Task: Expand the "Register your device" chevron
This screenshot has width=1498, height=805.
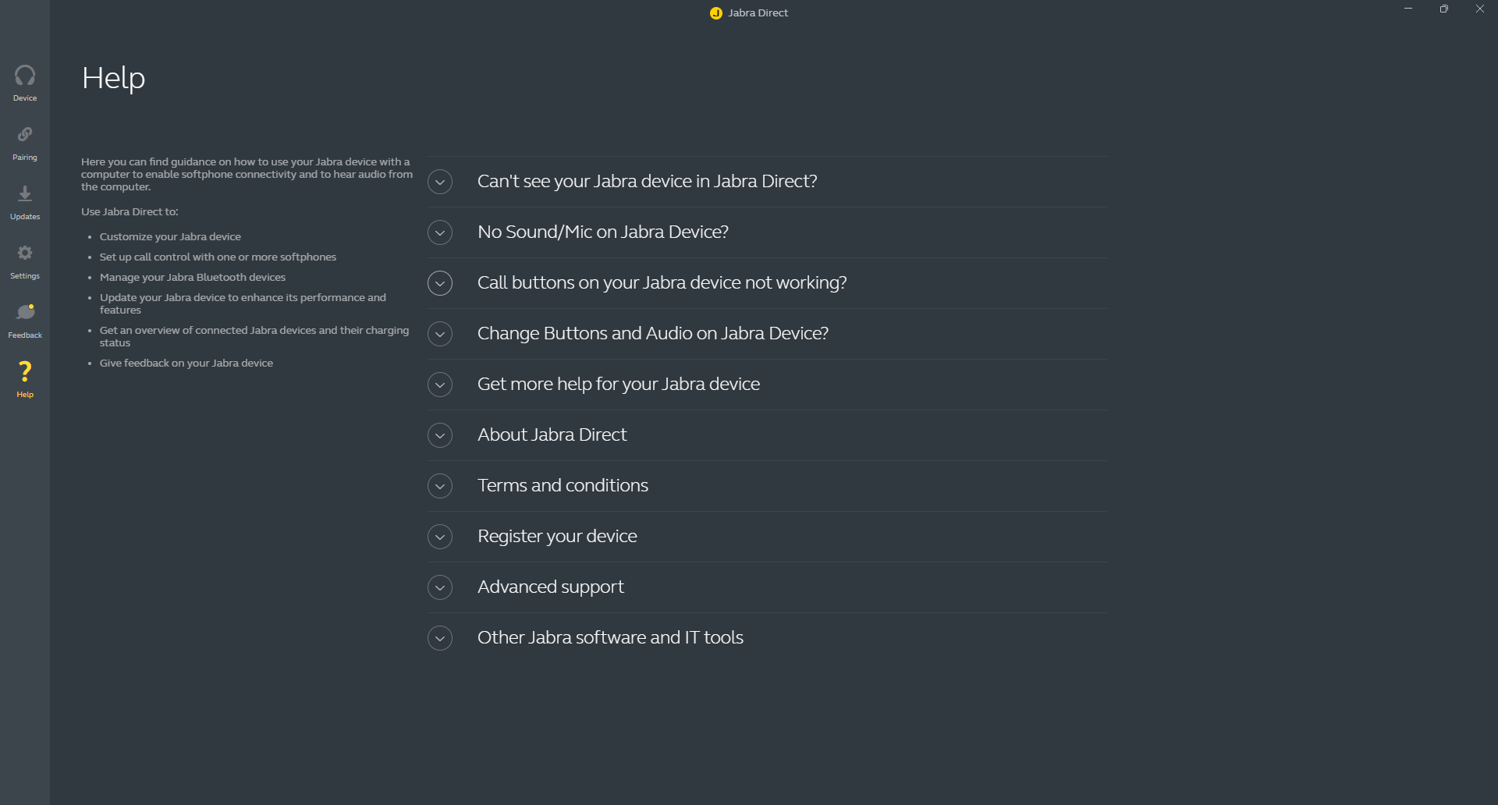Action: (440, 537)
